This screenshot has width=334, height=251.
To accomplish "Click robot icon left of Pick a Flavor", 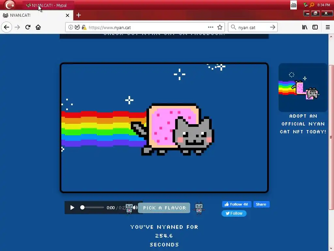I will (129, 208).
